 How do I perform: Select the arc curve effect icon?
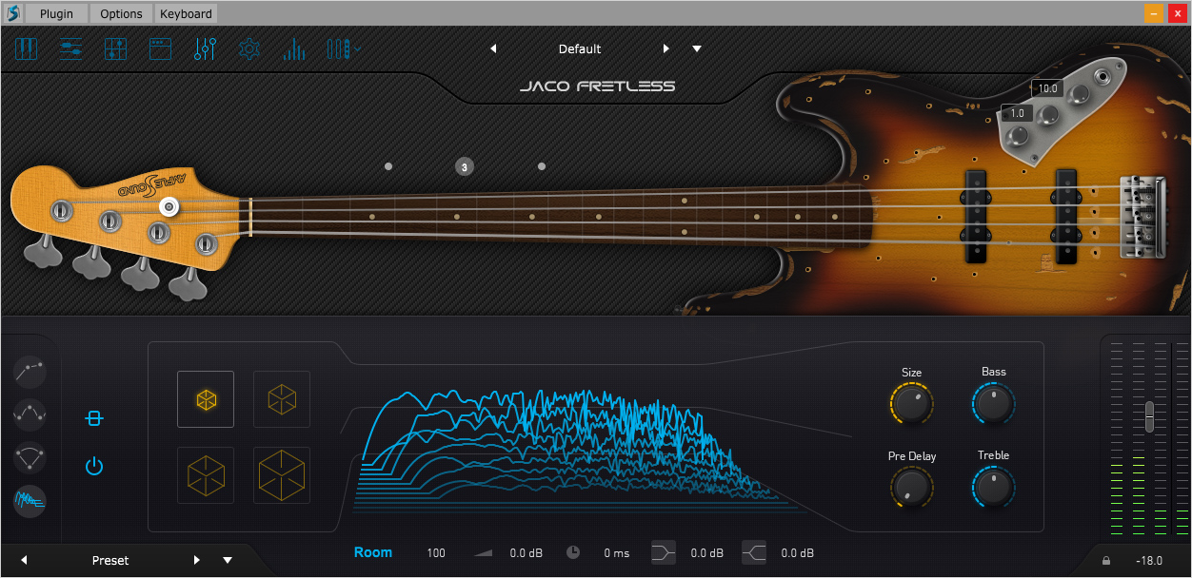(x=30, y=457)
